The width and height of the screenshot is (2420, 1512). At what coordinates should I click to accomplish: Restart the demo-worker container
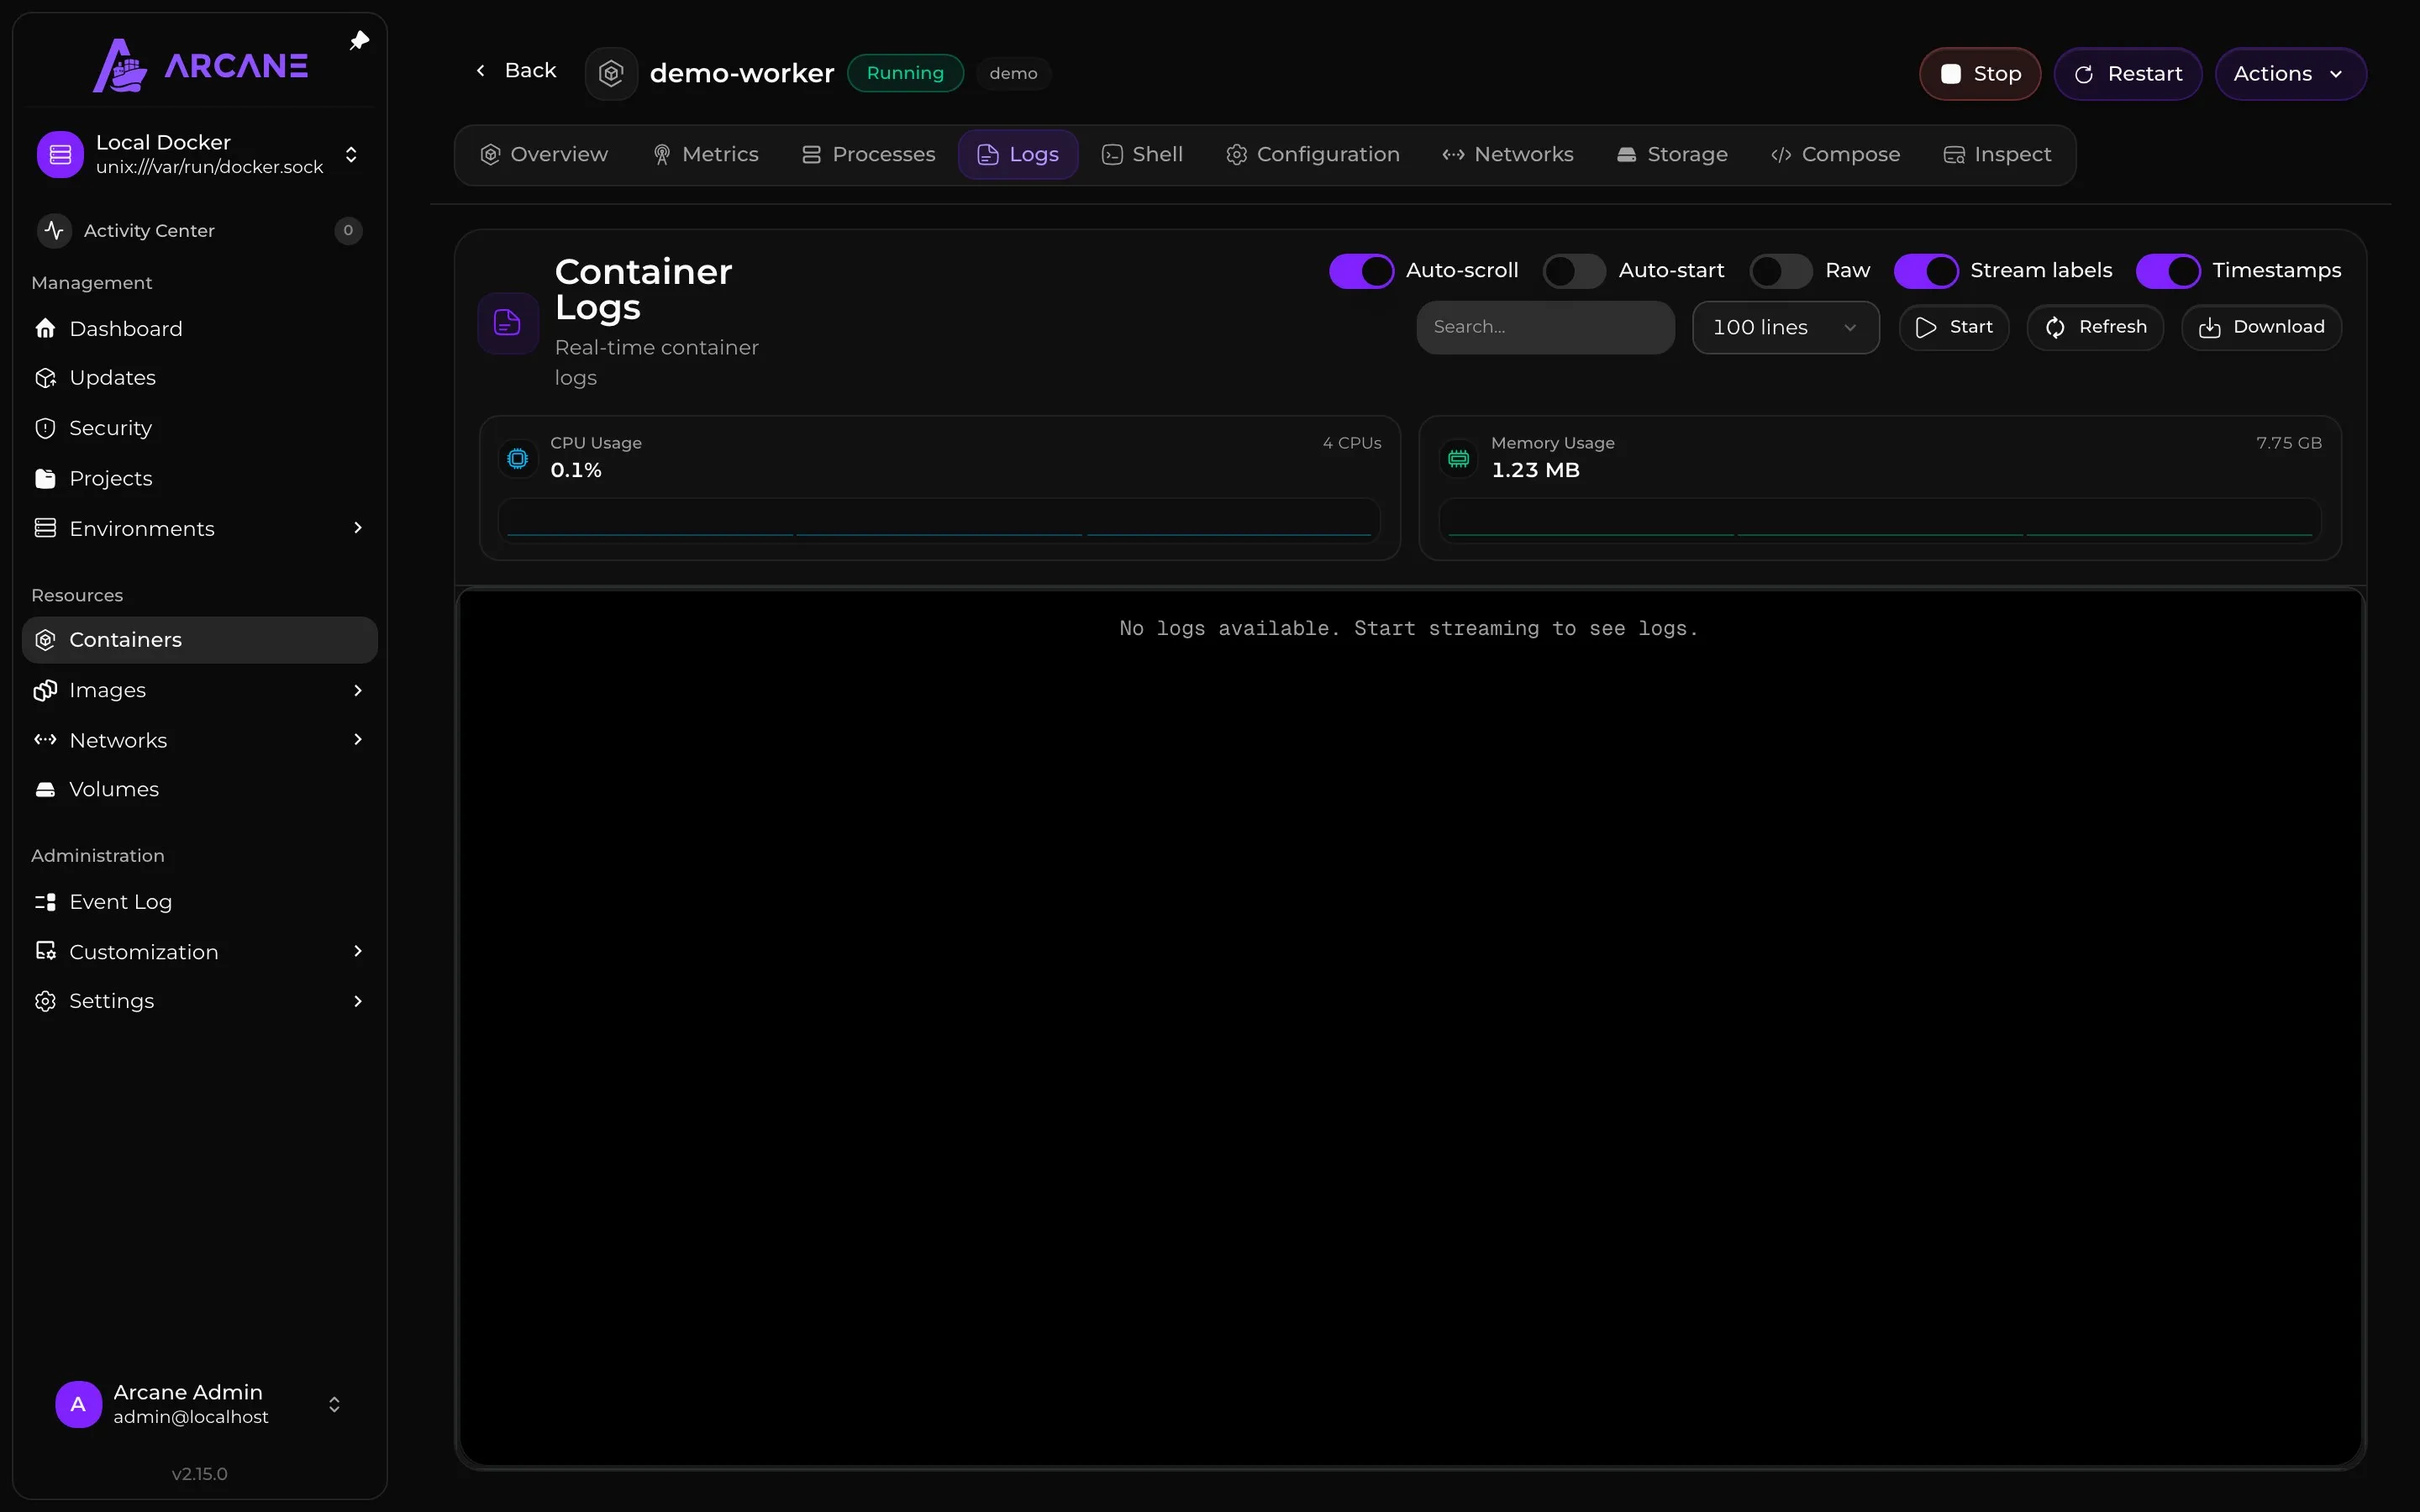click(2128, 74)
